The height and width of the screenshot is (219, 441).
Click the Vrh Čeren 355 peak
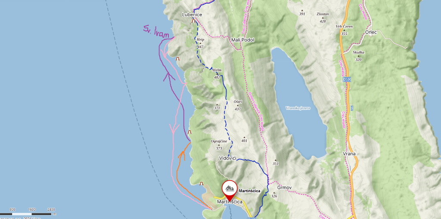(344, 30)
